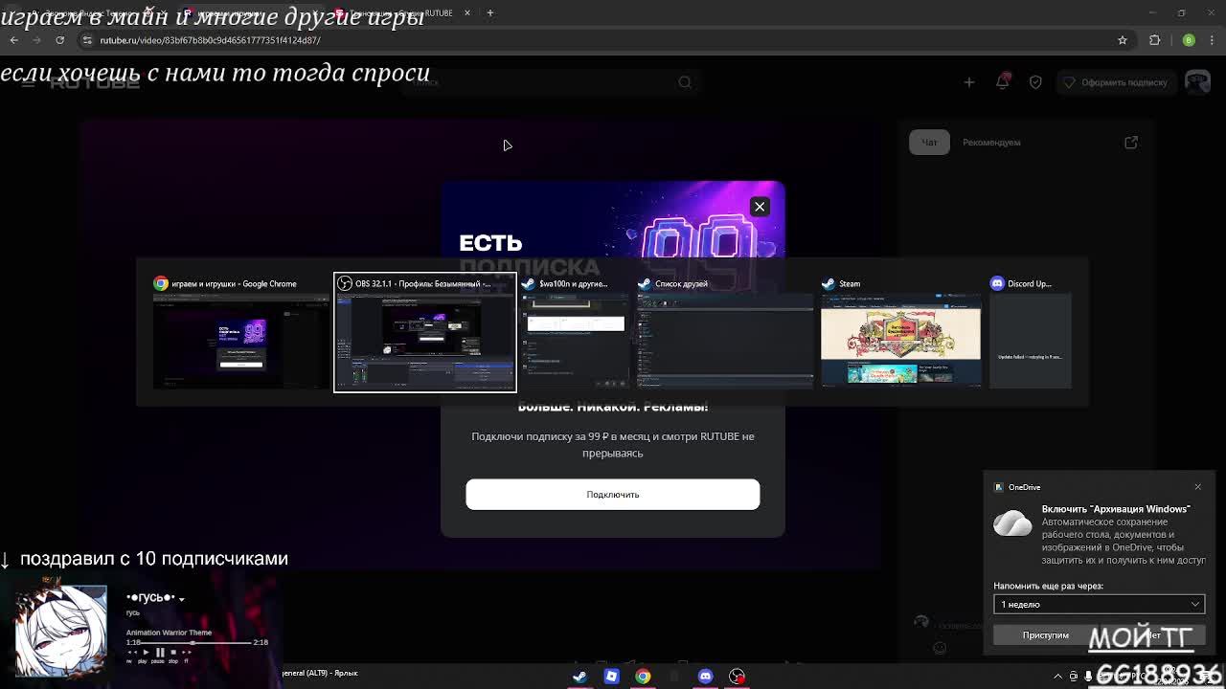Open Discord from the taskbar
Viewport: 1226px width, 689px height.
pyautogui.click(x=706, y=677)
